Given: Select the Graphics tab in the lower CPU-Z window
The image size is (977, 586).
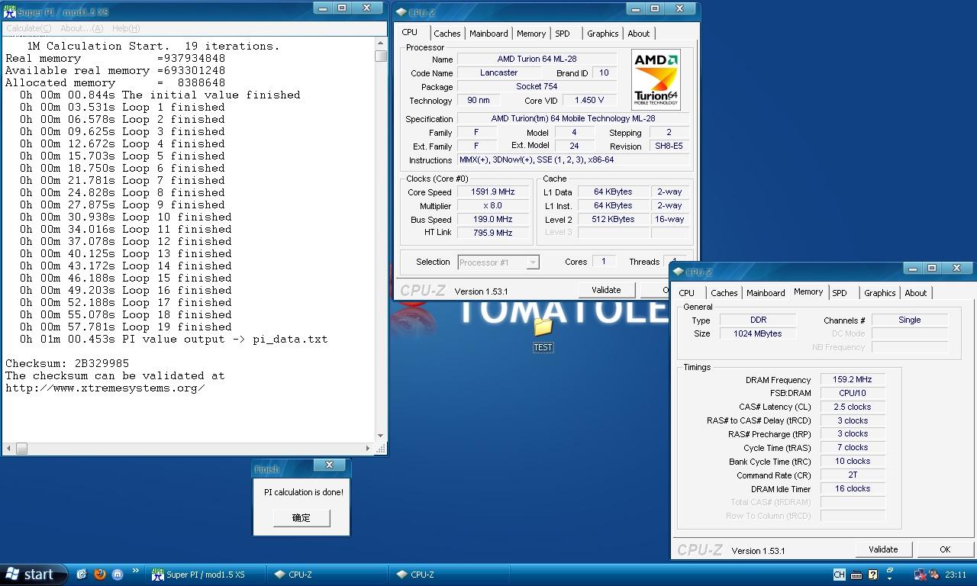Looking at the screenshot, I should [x=880, y=293].
